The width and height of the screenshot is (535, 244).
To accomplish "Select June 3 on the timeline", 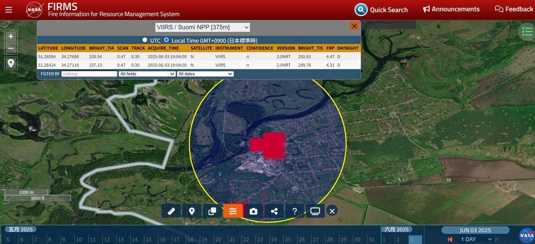I will 416,240.
